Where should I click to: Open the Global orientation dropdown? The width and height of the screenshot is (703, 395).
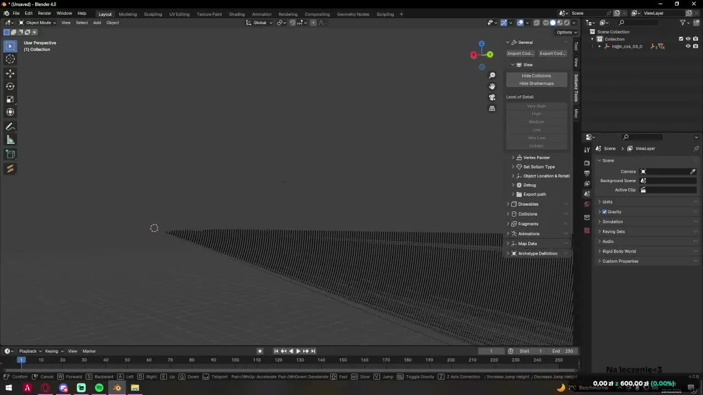click(259, 22)
